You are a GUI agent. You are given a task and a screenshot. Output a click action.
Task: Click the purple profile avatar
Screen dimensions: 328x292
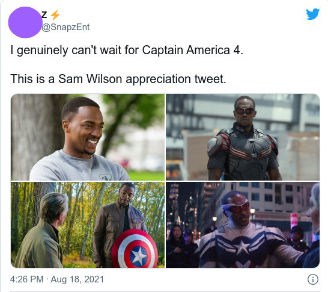coord(25,22)
